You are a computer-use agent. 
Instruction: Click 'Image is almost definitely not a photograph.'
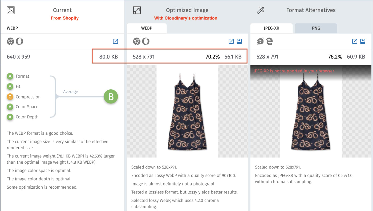click(174, 184)
